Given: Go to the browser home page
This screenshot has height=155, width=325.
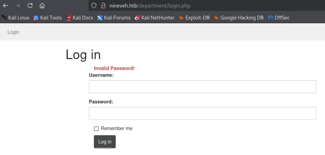Looking at the screenshot, I should 42,5.
